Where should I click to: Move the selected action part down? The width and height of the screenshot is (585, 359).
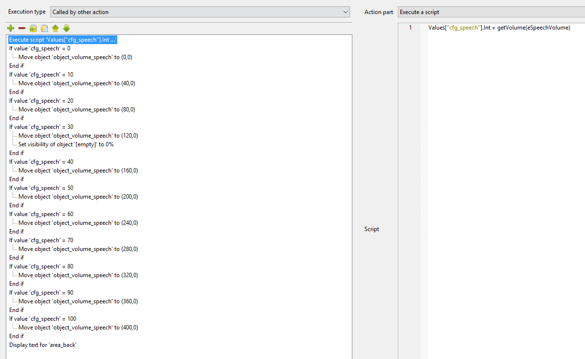pyautogui.click(x=66, y=28)
